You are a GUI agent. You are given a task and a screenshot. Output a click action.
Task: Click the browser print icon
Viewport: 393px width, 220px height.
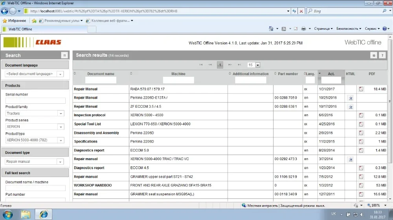click(x=303, y=29)
